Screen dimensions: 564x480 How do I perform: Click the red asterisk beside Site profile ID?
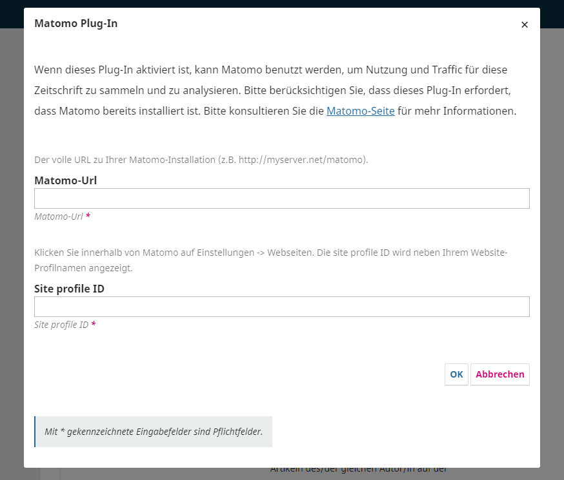coord(94,325)
